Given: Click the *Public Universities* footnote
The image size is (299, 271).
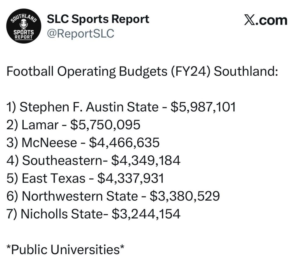Looking at the screenshot, I should 65,249.
